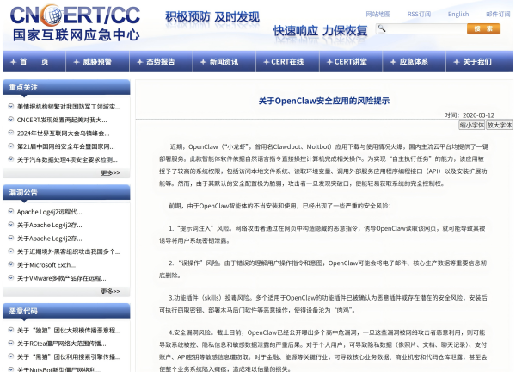Open the 威胁预警 menu
Image resolution: width=516 pixels, height=372 pixels.
[97, 62]
